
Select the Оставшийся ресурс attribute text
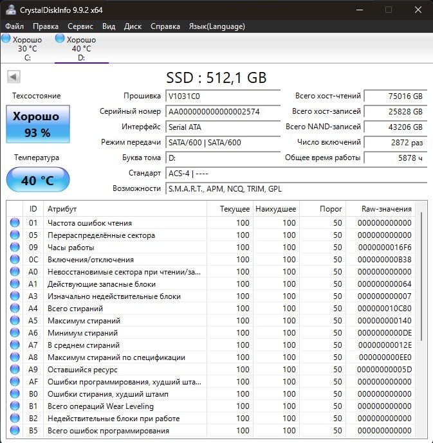click(x=82, y=370)
